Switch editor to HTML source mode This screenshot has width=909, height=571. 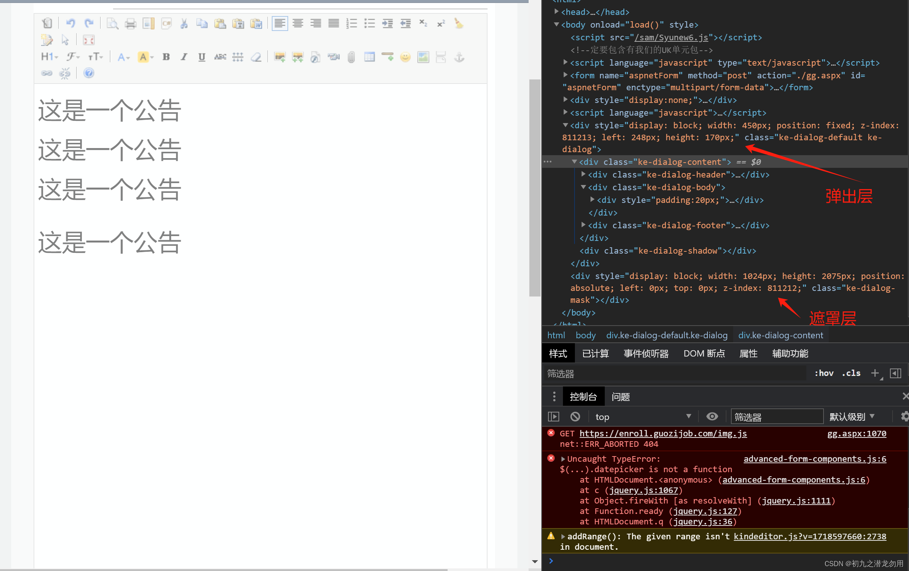pyautogui.click(x=47, y=23)
